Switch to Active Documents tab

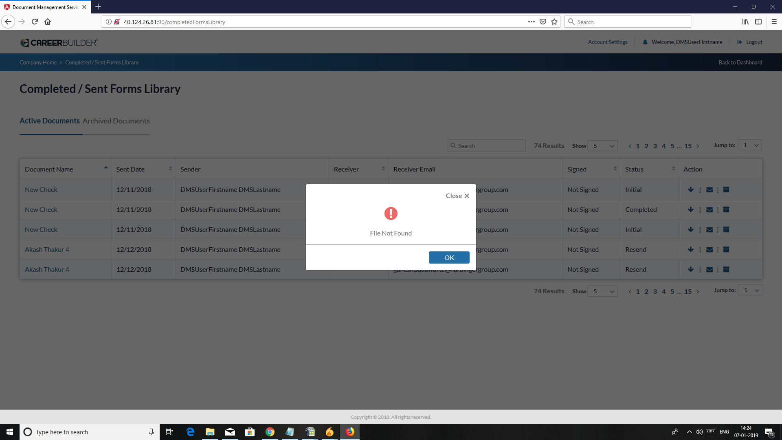click(50, 121)
